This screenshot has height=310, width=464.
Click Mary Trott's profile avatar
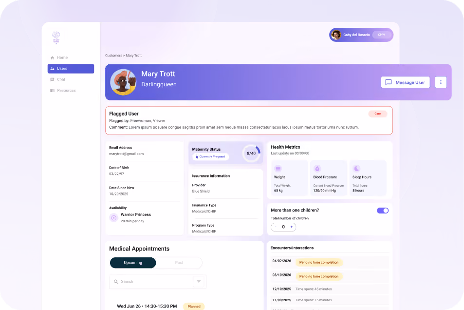(x=123, y=82)
